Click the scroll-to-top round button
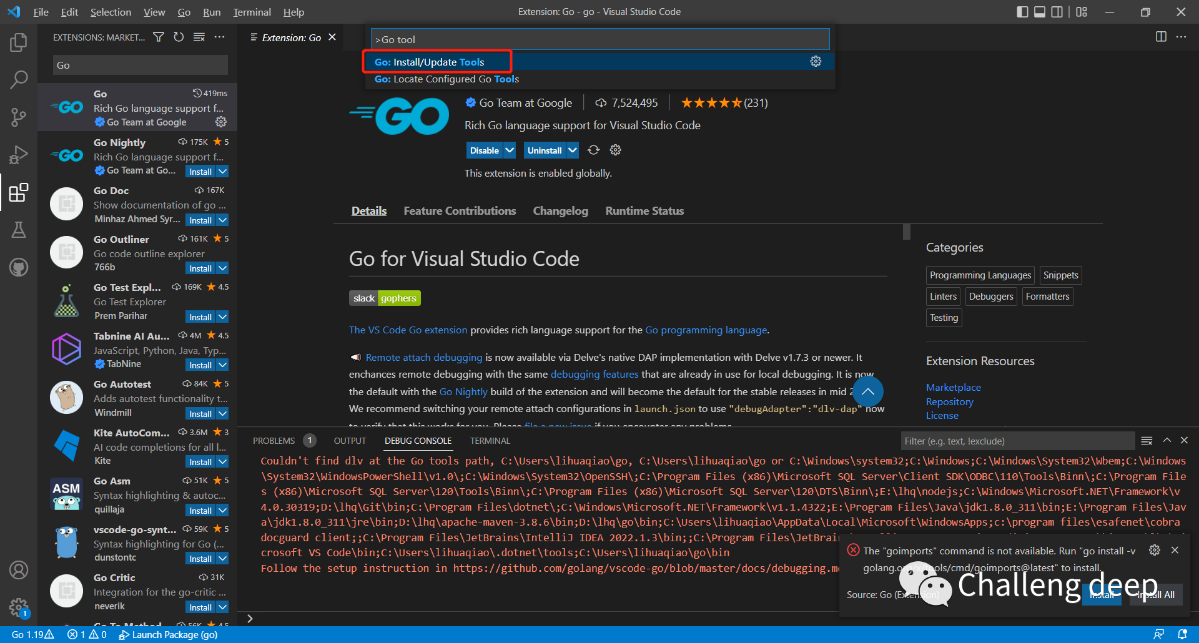 [x=868, y=392]
